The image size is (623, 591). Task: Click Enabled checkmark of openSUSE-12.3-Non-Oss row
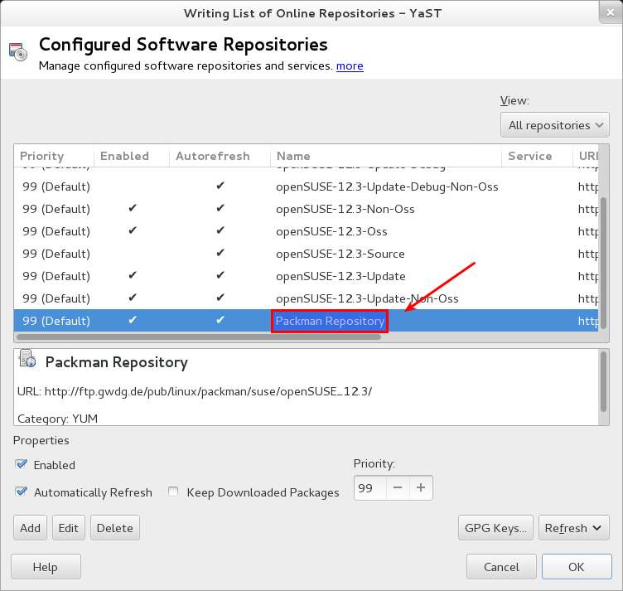point(133,208)
